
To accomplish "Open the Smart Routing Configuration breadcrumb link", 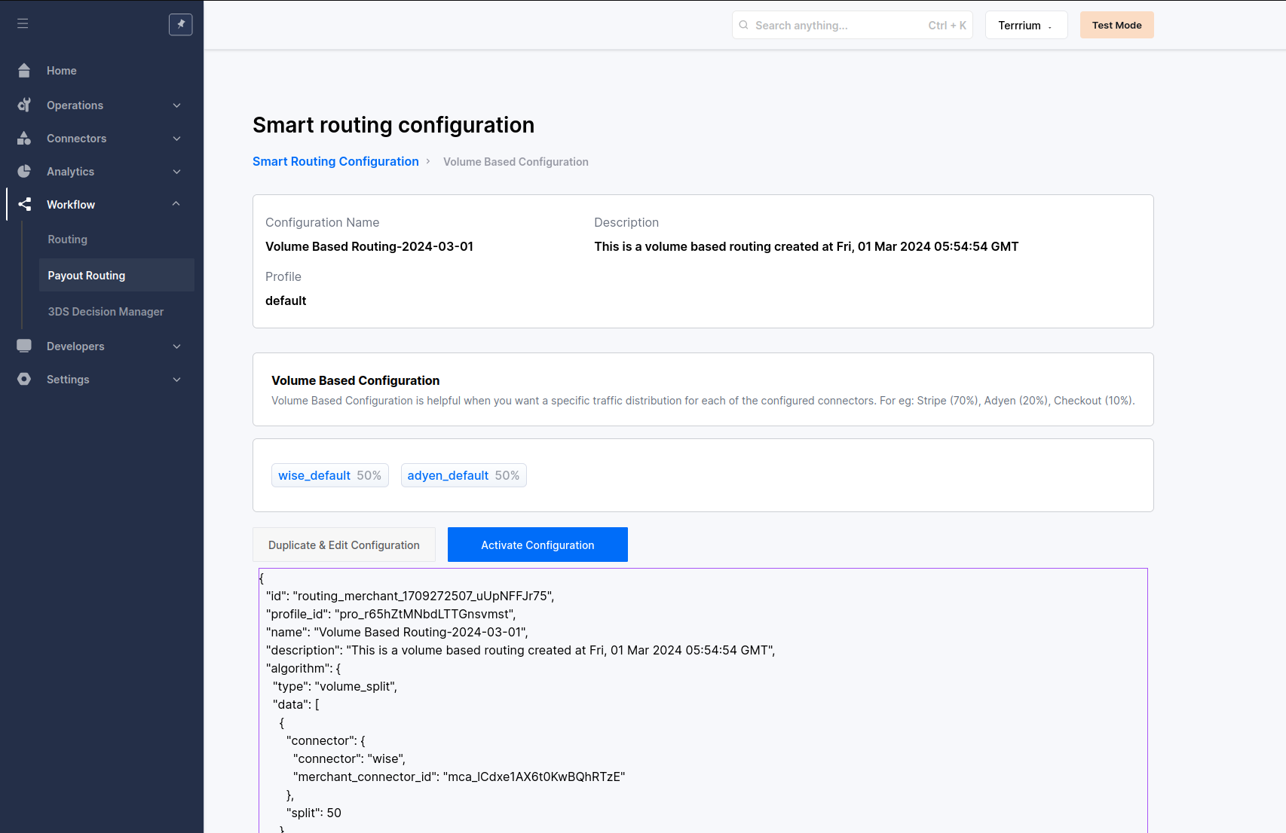I will (x=335, y=161).
